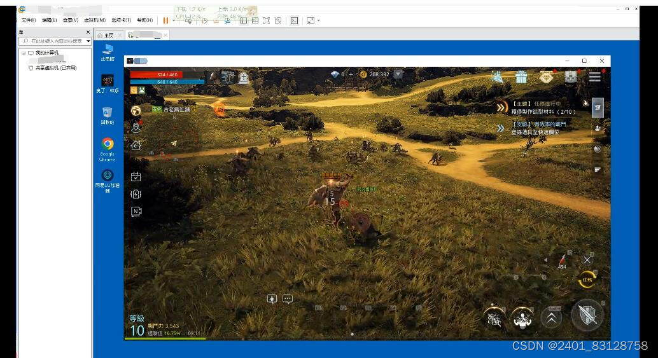Open the library search filter dropdown
Viewport: 658px width, 358px height.
click(88, 41)
